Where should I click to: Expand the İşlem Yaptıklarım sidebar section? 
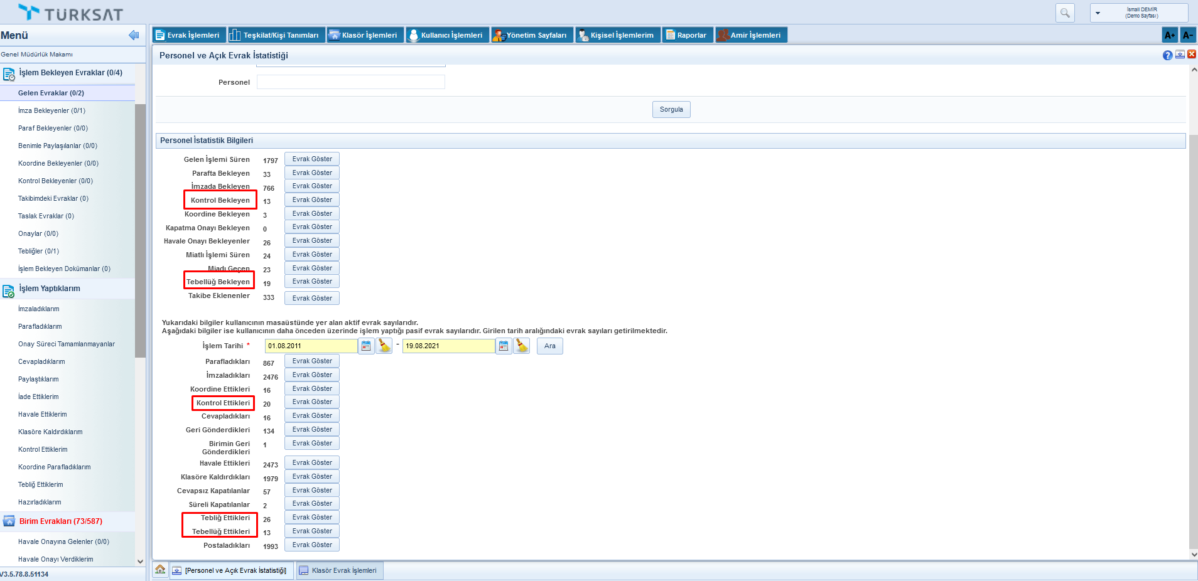[x=50, y=289]
